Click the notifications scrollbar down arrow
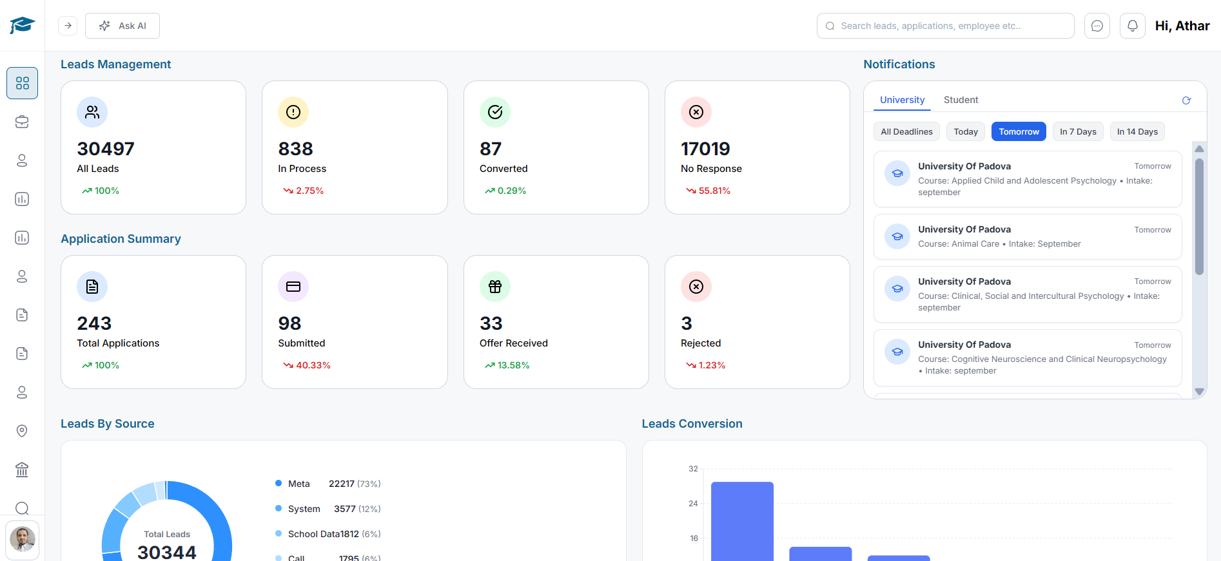This screenshot has height=561, width=1221. pos(1199,391)
